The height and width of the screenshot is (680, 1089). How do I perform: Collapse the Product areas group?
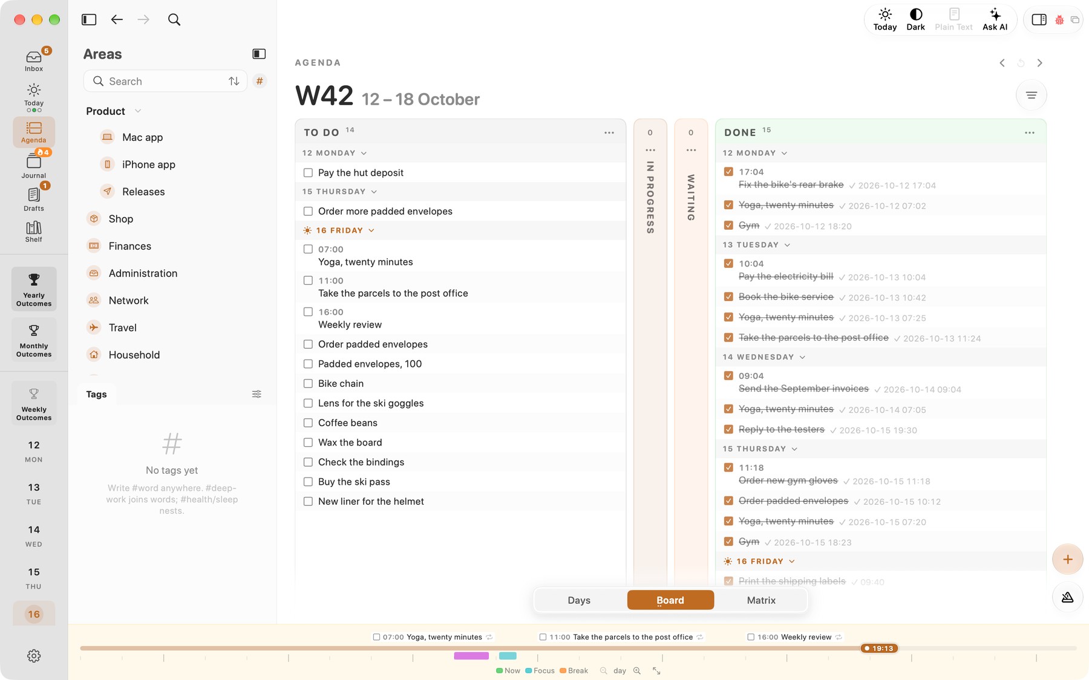(x=138, y=111)
